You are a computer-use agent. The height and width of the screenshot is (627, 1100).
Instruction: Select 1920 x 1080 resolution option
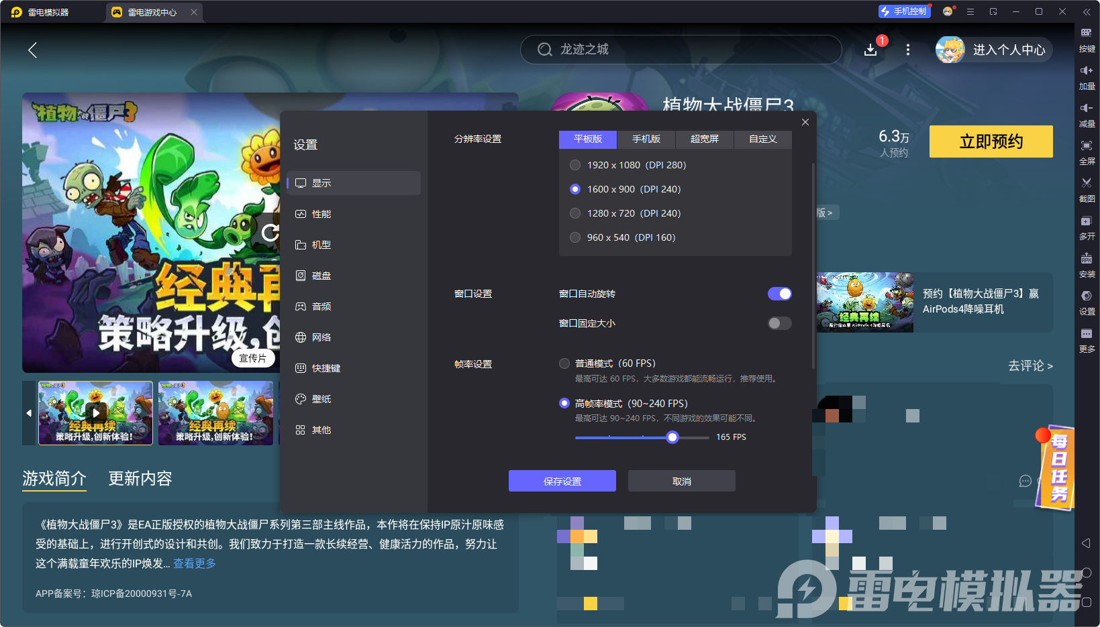click(x=575, y=164)
